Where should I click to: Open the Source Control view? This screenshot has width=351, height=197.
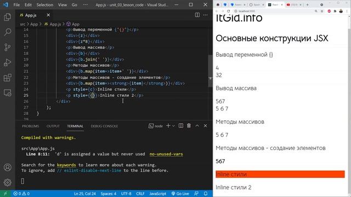click(x=7, y=48)
